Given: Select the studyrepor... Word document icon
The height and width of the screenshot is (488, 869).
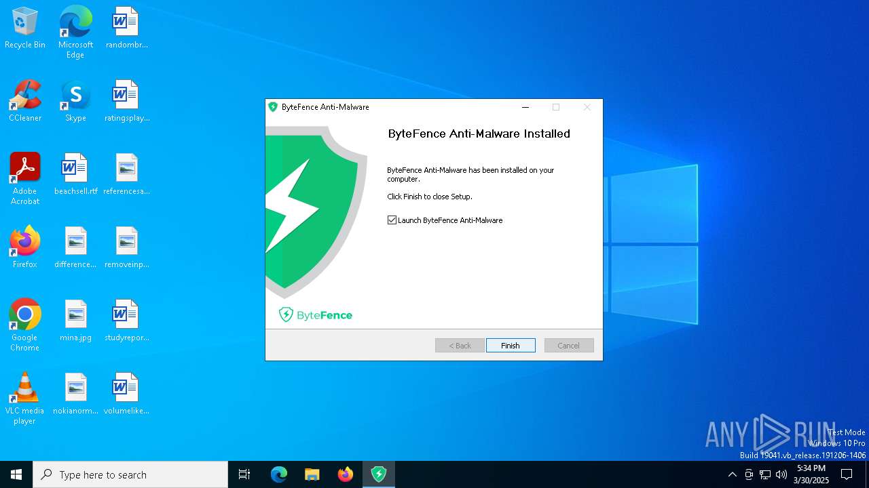Looking at the screenshot, I should pos(126,321).
